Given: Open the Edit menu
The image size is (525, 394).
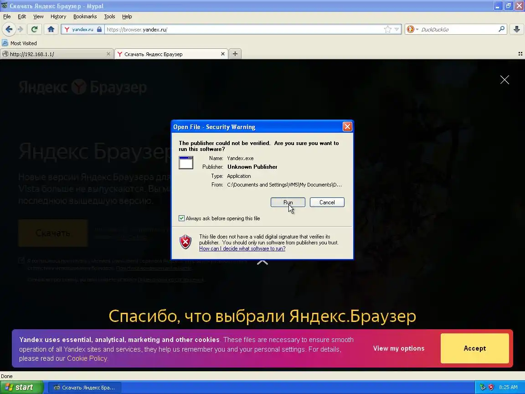Looking at the screenshot, I should pyautogui.click(x=22, y=16).
